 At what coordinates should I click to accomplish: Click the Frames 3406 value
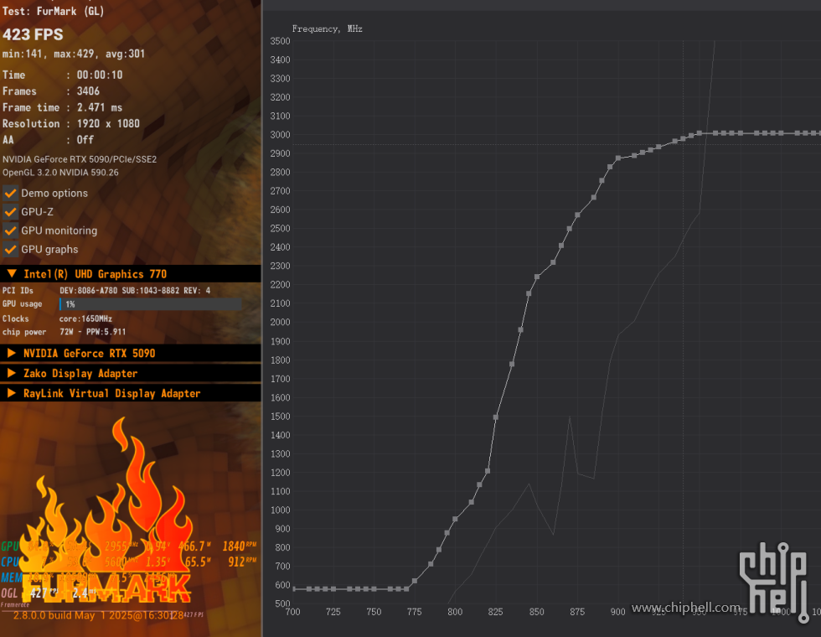(x=88, y=91)
